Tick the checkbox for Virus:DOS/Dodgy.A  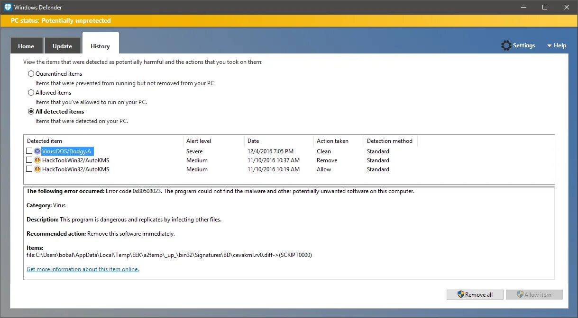29,151
